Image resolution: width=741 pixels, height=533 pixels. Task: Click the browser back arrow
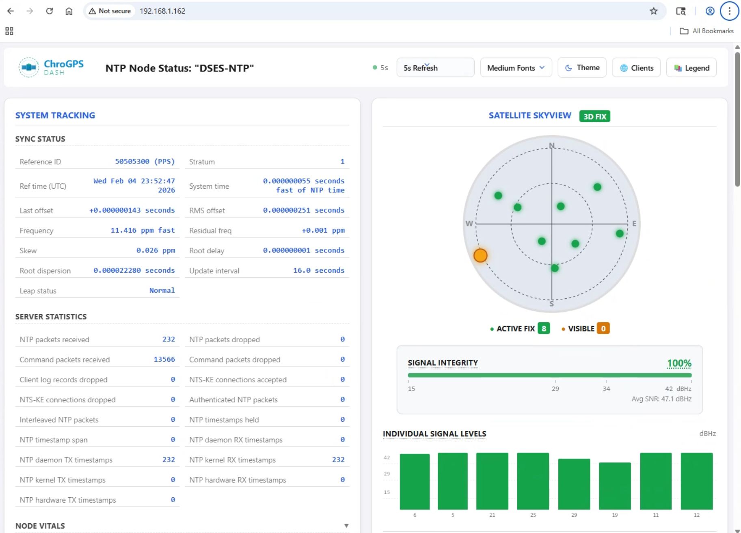click(x=11, y=11)
